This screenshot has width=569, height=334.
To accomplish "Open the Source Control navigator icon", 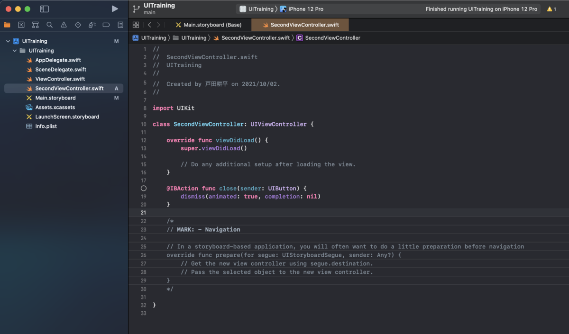I will [21, 25].
